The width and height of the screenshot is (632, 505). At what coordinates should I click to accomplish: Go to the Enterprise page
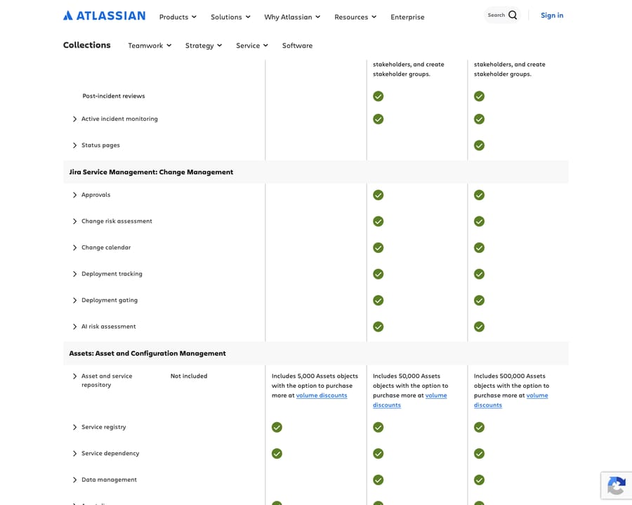pyautogui.click(x=407, y=17)
